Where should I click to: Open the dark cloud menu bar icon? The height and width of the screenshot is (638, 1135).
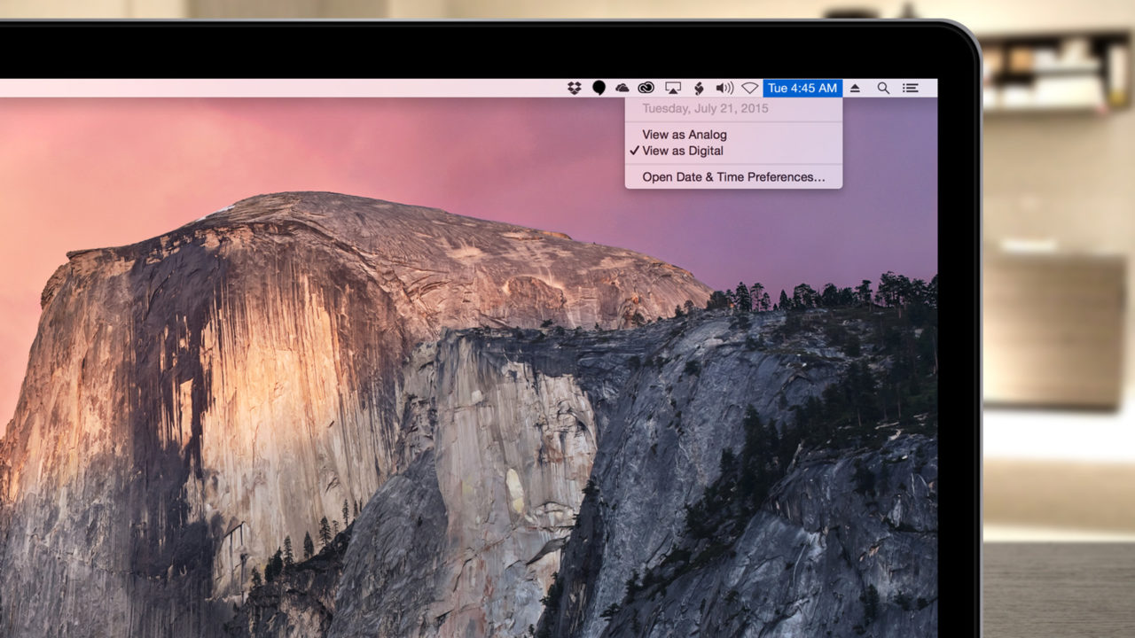[622, 88]
